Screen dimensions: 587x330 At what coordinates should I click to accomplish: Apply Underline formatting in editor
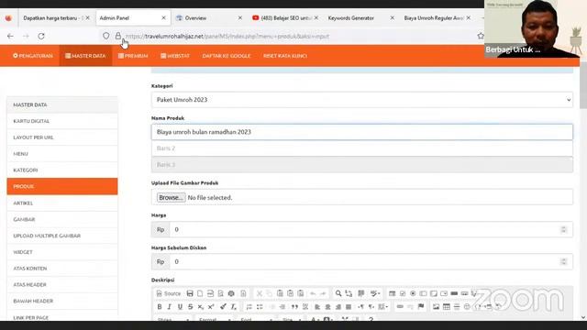click(x=180, y=307)
